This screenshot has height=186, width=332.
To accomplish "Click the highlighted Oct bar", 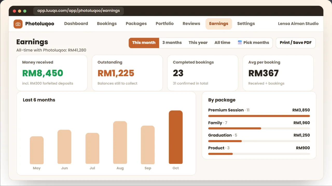I will [176, 137].
